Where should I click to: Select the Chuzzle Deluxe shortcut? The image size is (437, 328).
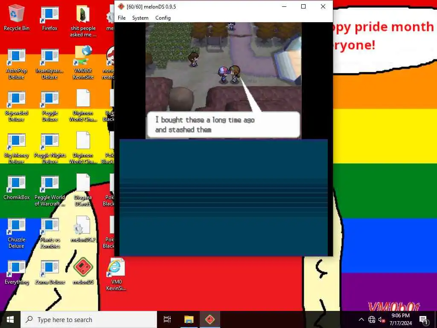[17, 234]
